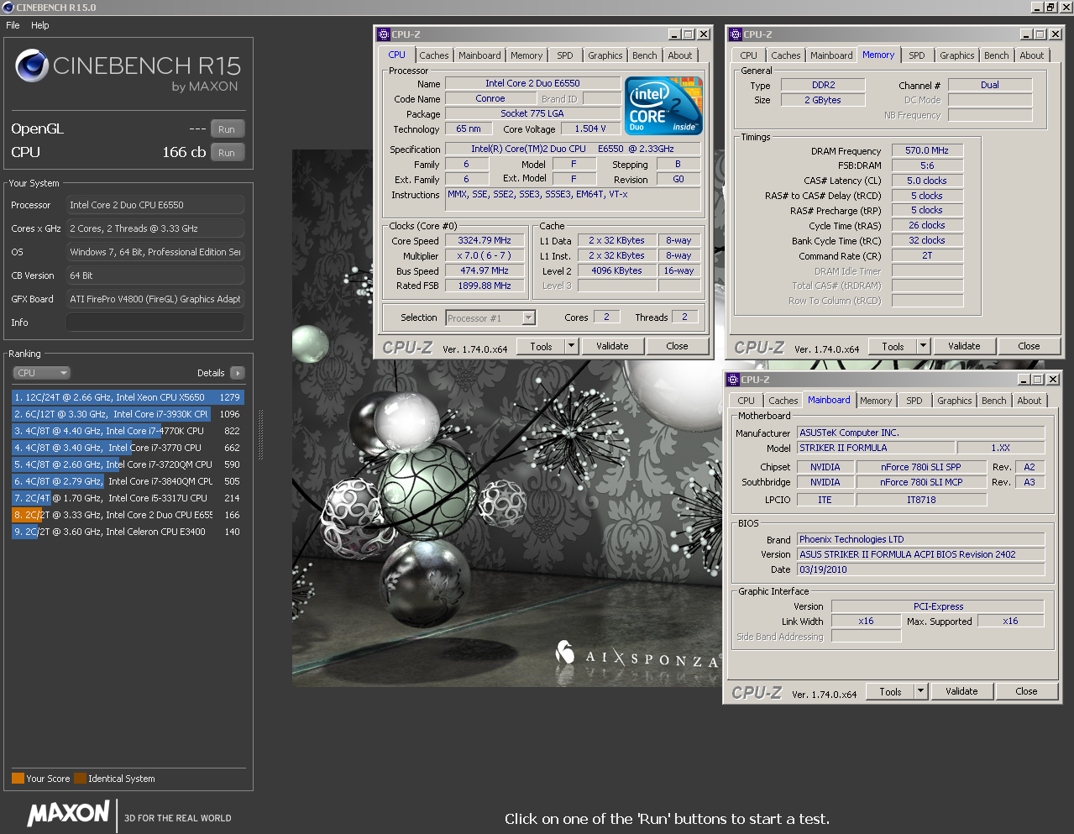1074x834 pixels.
Task: Click Validate in Memory window
Action: pyautogui.click(x=964, y=346)
